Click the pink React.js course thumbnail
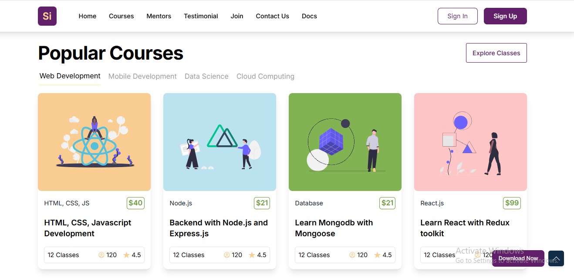 [x=470, y=142]
